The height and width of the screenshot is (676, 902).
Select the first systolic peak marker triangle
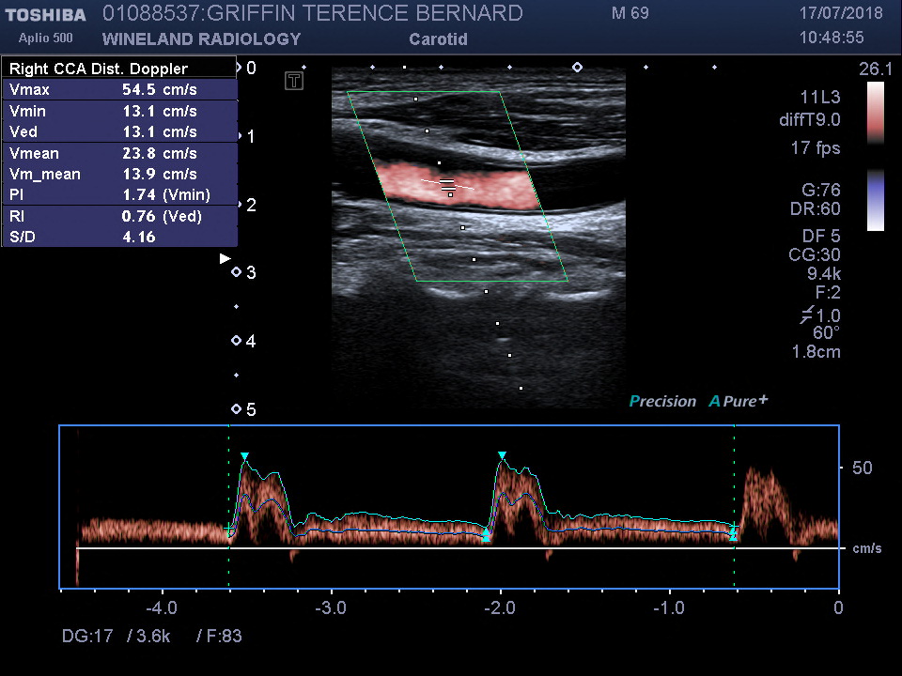click(244, 456)
